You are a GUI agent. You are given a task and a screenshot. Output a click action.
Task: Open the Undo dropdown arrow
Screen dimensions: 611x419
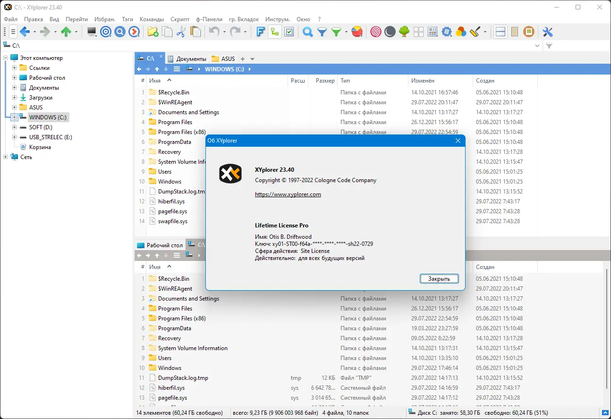[224, 32]
